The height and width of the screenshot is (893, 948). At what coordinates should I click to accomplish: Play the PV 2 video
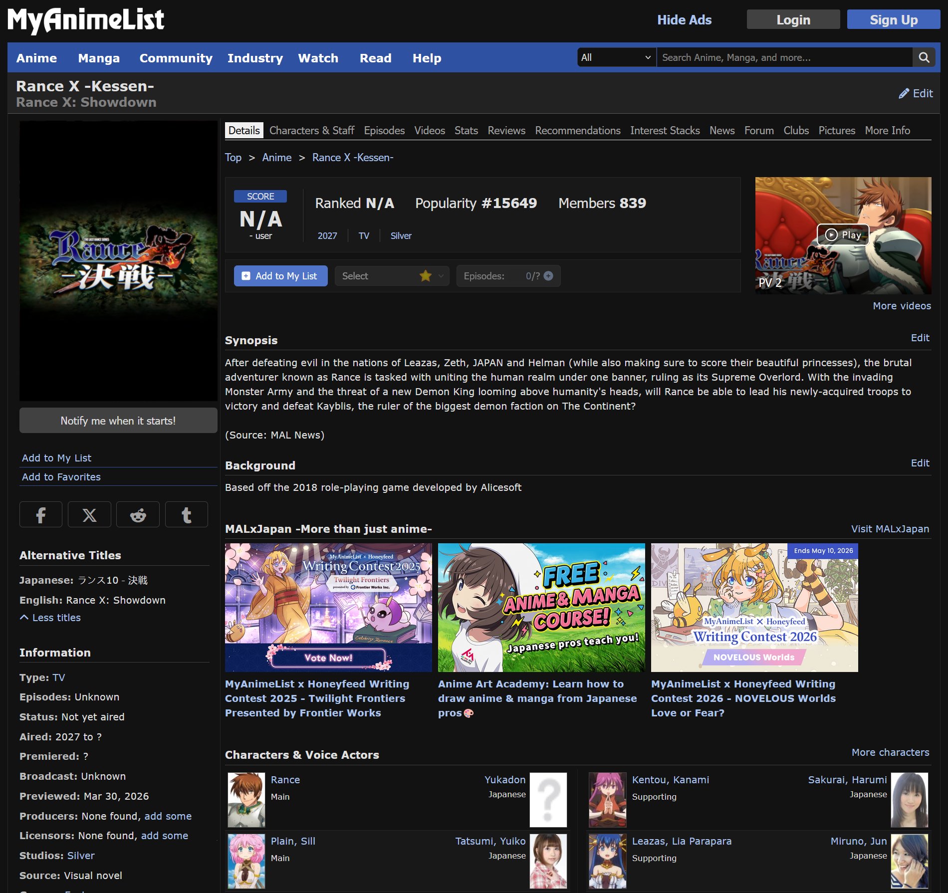click(843, 235)
